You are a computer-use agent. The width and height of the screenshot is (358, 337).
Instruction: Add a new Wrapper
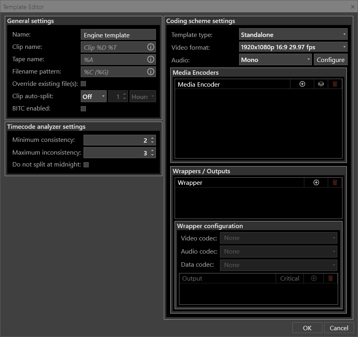tap(316, 182)
